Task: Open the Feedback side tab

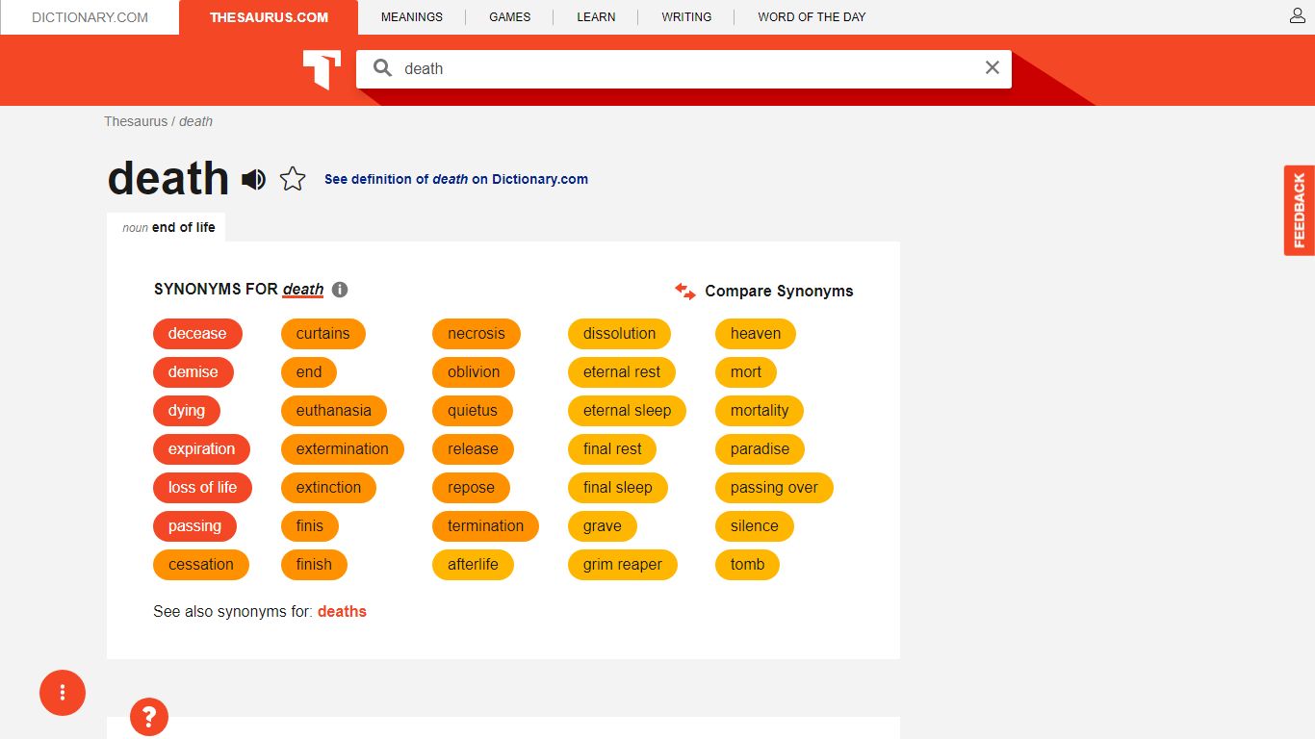Action: click(1300, 211)
